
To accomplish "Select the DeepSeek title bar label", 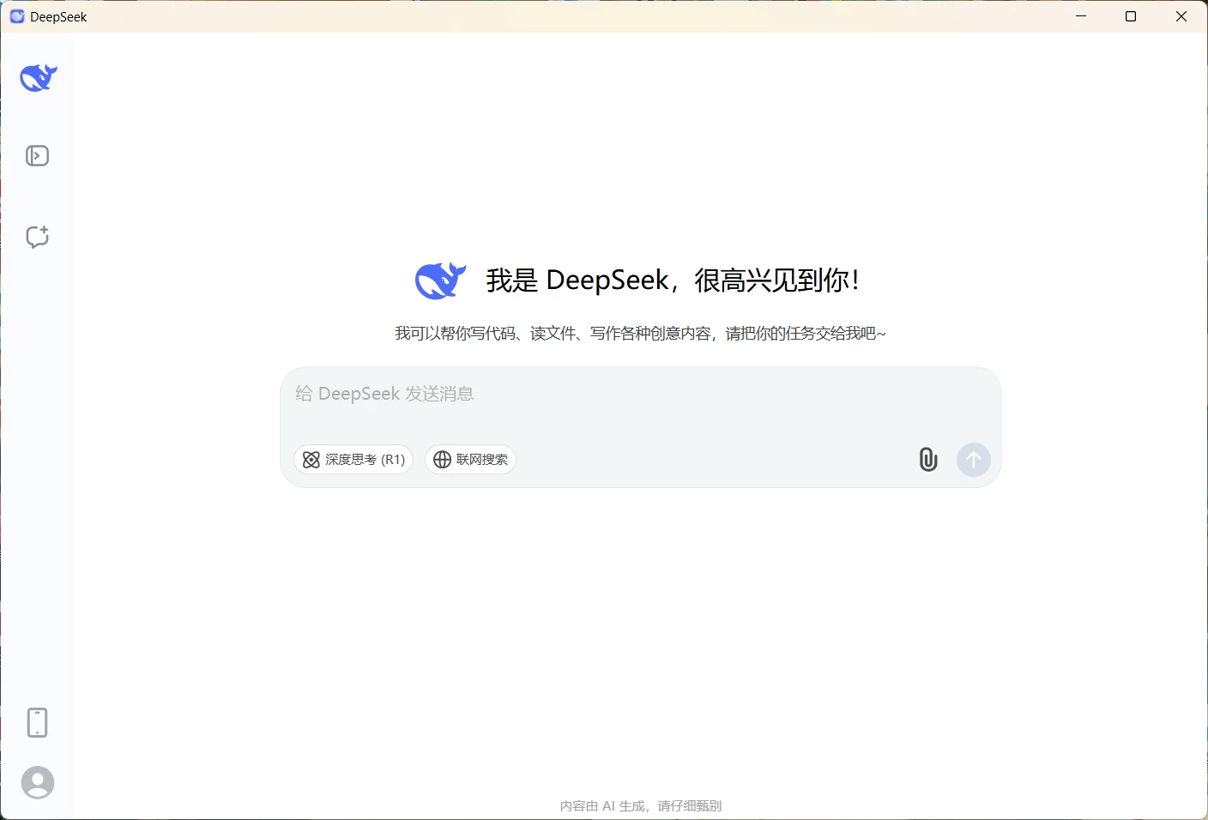I will tap(58, 16).
